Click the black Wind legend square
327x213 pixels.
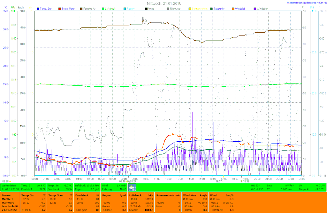[x=146, y=8]
